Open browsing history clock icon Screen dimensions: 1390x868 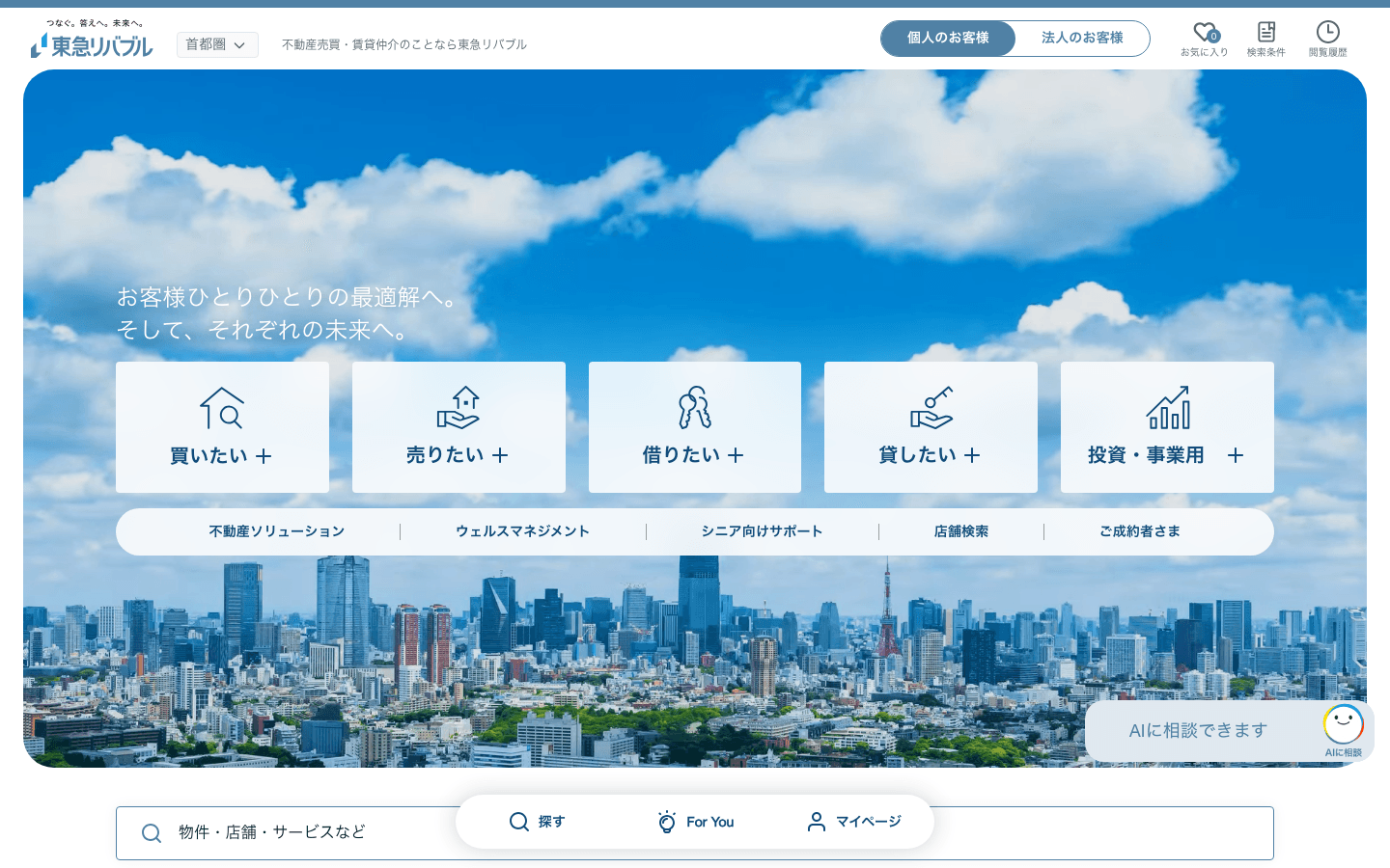[x=1328, y=32]
